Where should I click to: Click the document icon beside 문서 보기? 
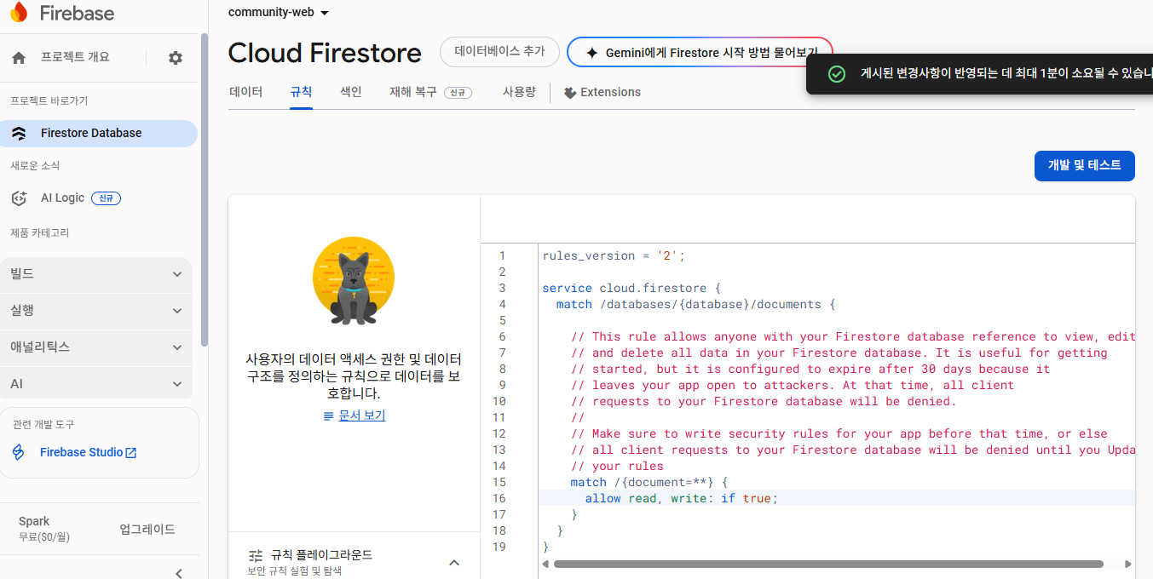tap(328, 416)
